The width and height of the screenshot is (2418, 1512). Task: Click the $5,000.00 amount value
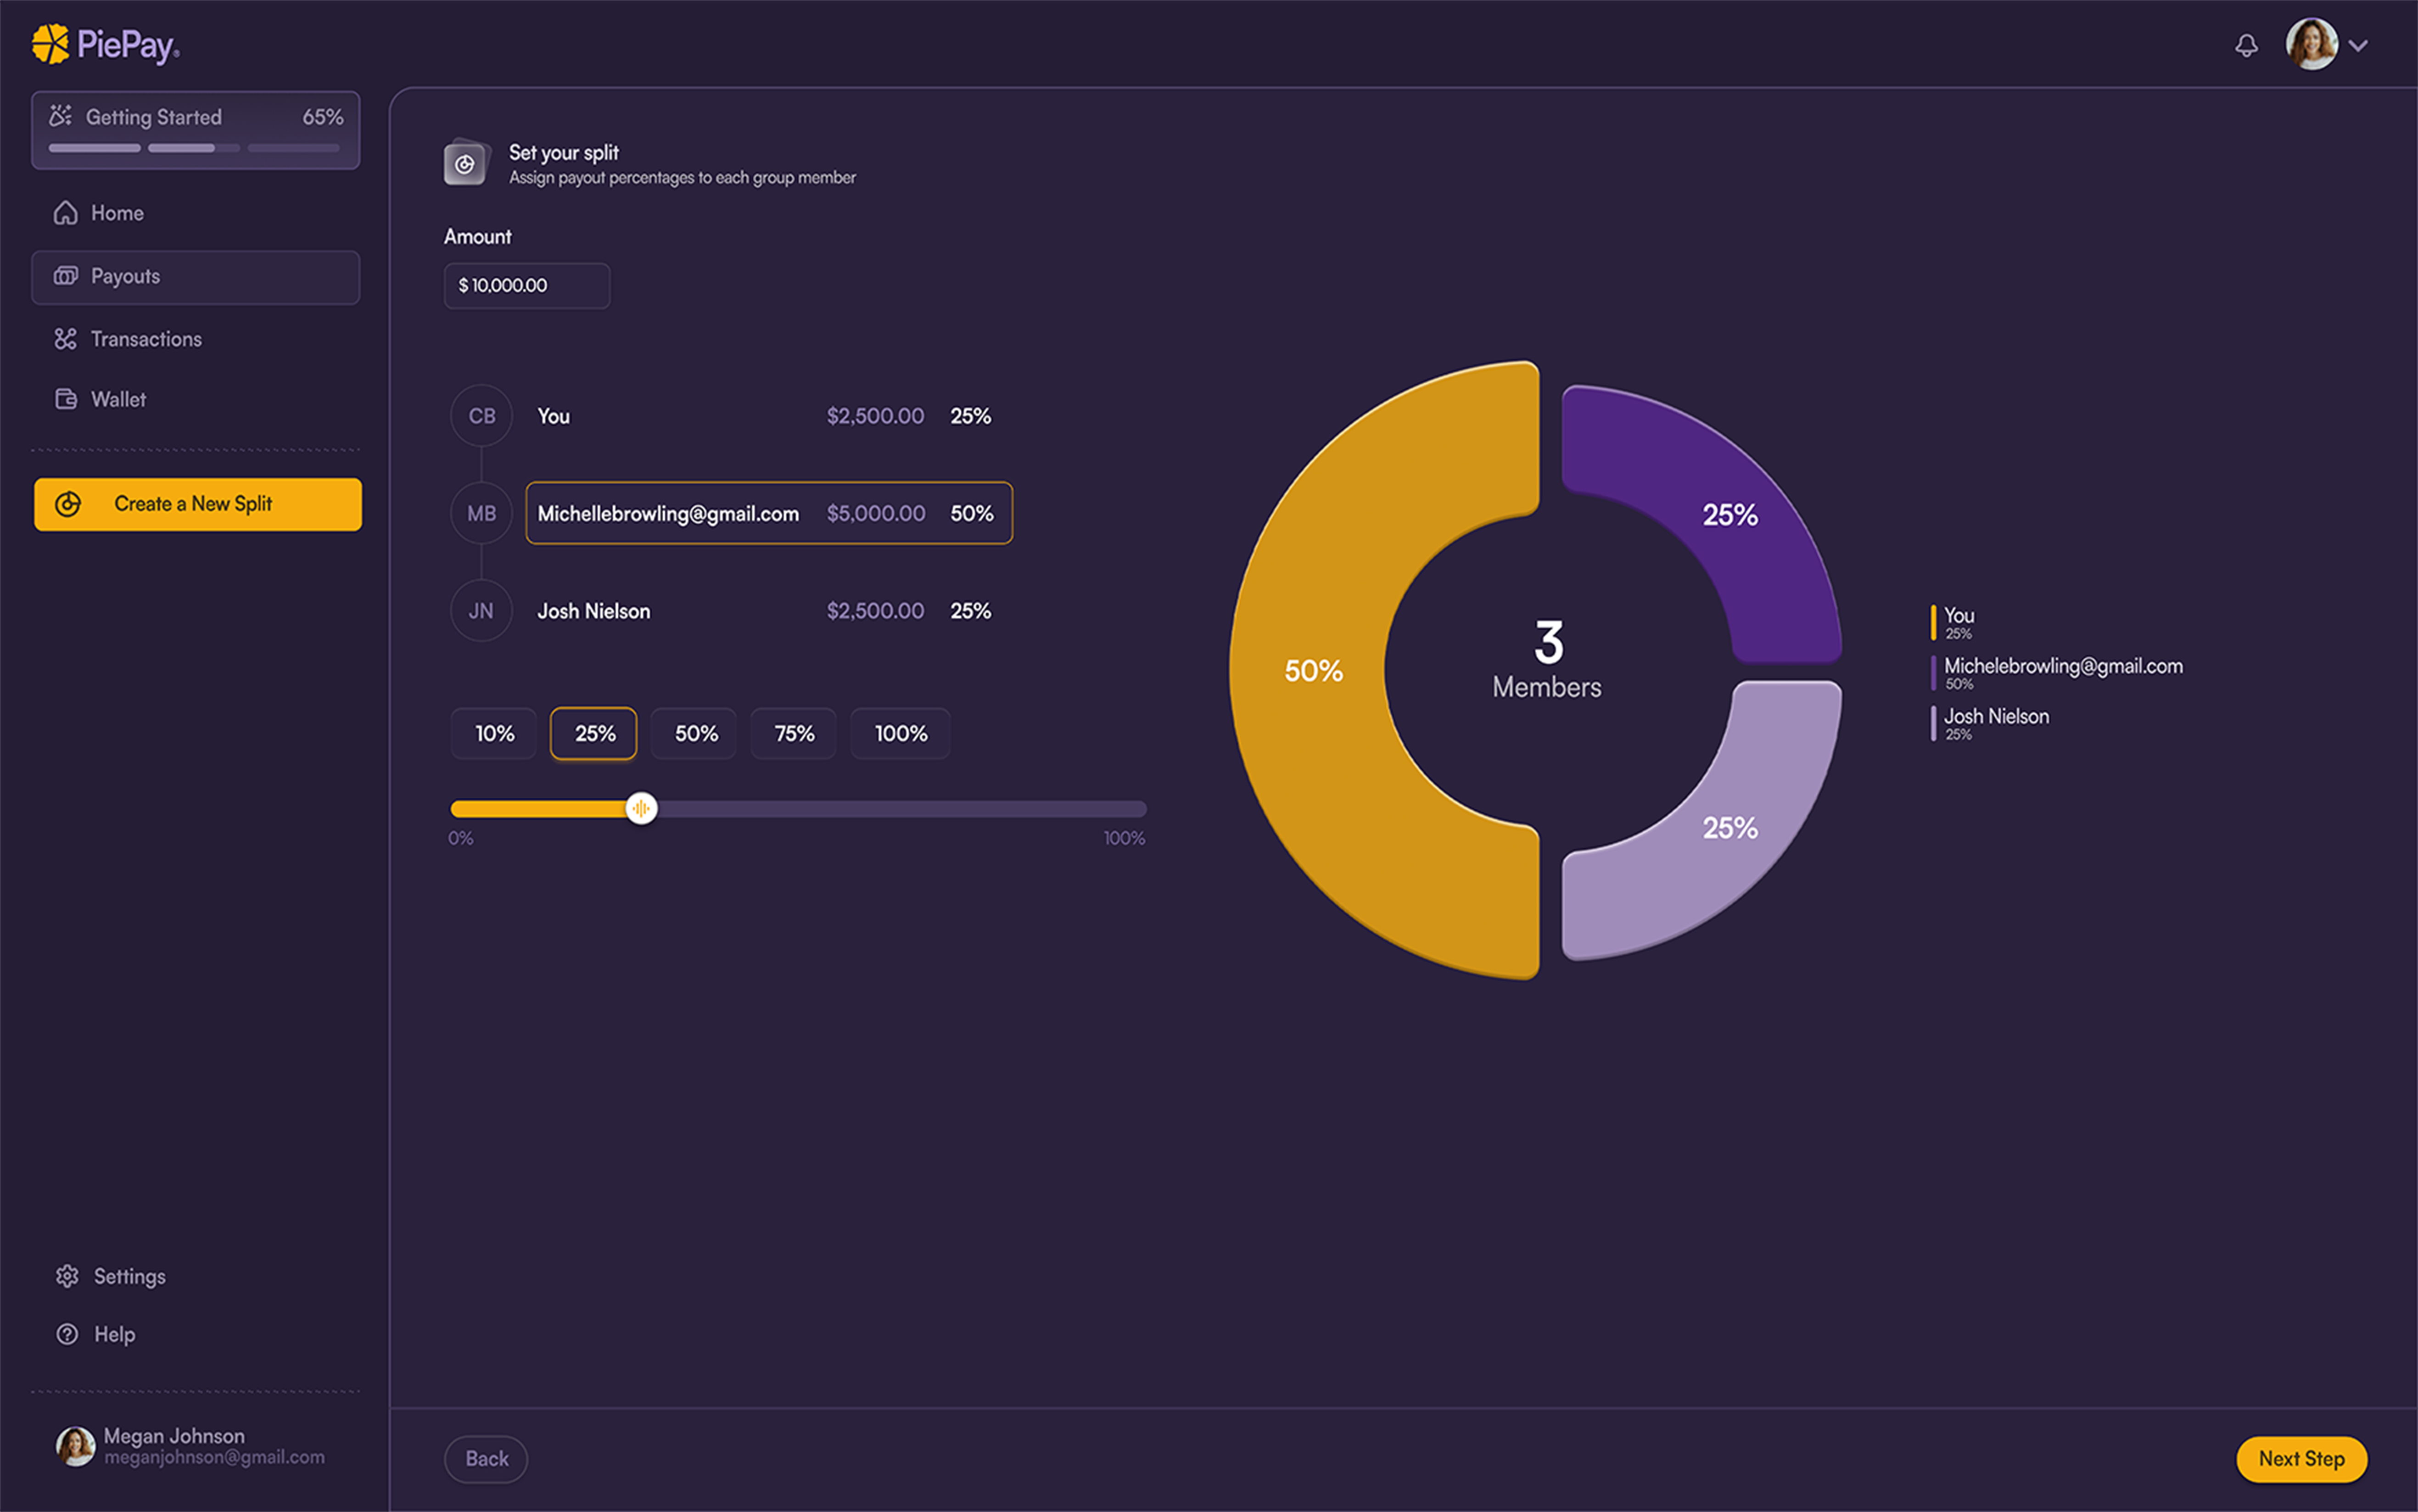point(876,514)
